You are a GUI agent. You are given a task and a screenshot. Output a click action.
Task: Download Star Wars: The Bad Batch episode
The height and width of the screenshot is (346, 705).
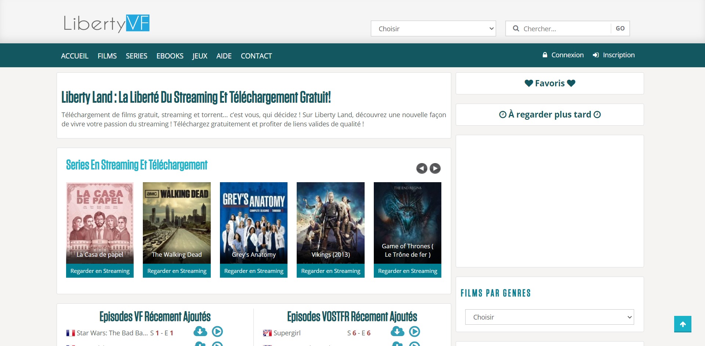pos(200,332)
